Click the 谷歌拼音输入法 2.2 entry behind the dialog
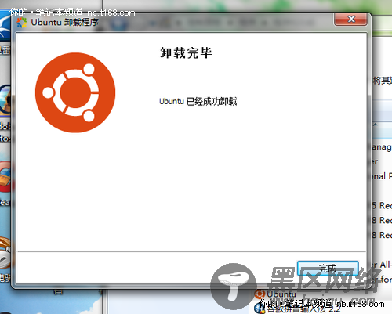 tap(298, 309)
